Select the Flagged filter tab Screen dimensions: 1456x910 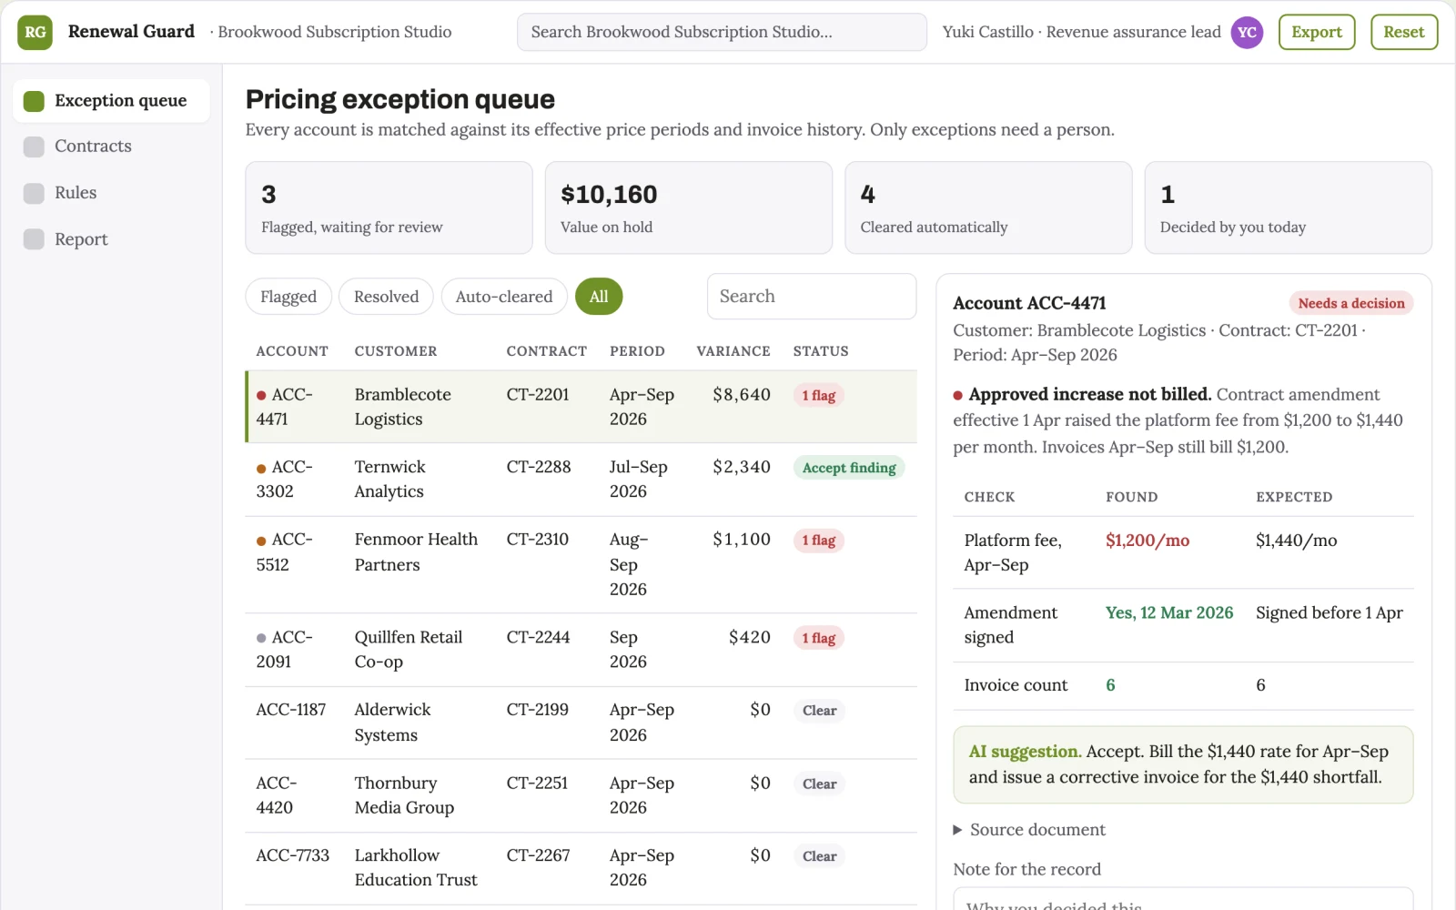[288, 297]
